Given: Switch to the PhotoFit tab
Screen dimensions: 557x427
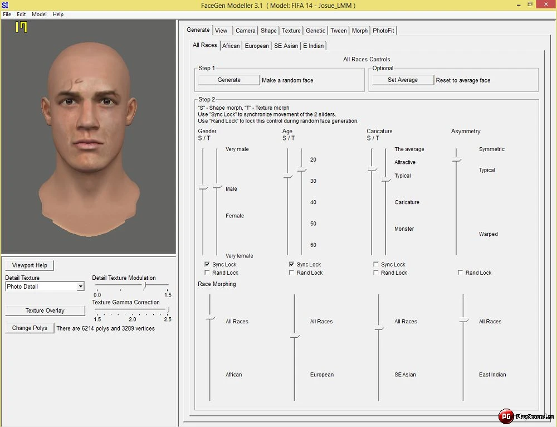Looking at the screenshot, I should (x=383, y=31).
